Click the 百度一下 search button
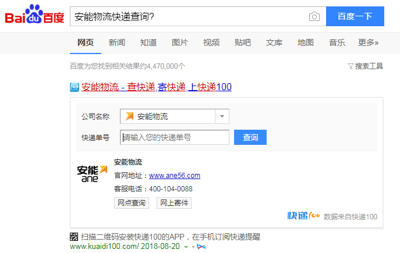Screen dimensions: 400x253 coord(355,16)
